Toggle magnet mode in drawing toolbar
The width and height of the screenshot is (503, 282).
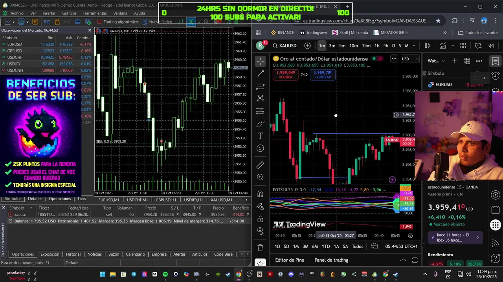pos(260,194)
